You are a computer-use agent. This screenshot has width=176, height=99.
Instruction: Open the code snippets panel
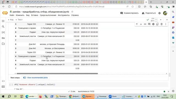[3, 81]
